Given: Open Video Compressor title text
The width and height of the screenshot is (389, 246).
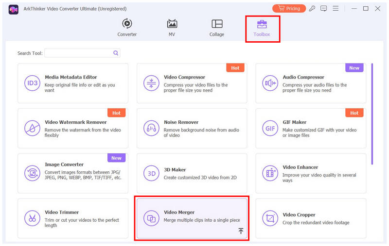Looking at the screenshot, I should tap(184, 77).
